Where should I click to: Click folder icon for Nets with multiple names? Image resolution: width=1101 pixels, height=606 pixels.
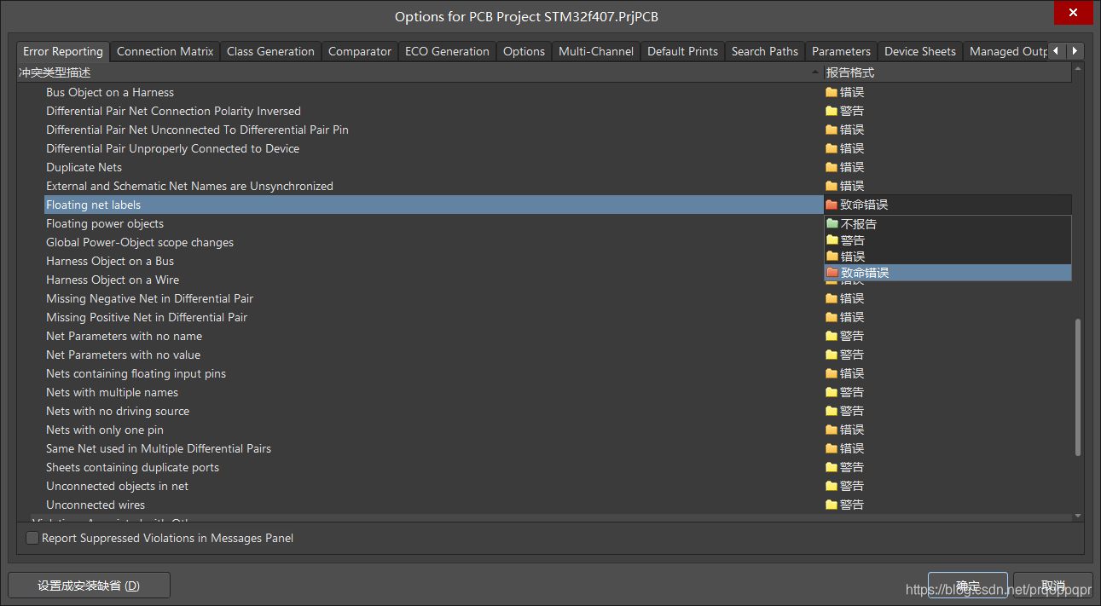832,392
